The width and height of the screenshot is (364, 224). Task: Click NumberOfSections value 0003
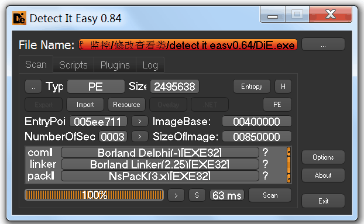click(x=113, y=137)
